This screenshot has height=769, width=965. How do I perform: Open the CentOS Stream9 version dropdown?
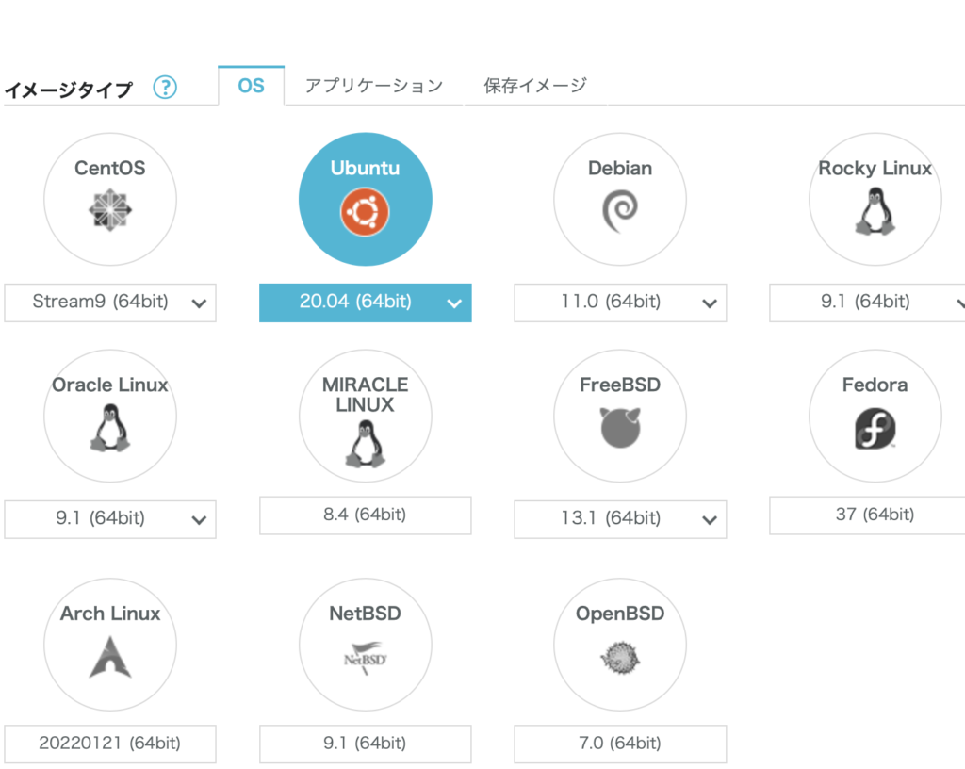tap(110, 303)
